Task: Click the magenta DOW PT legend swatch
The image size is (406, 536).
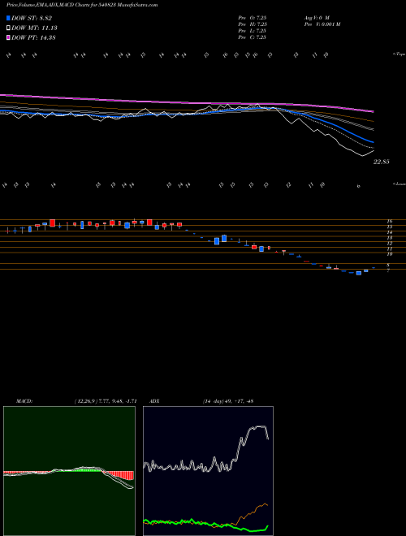Action: pos(9,38)
